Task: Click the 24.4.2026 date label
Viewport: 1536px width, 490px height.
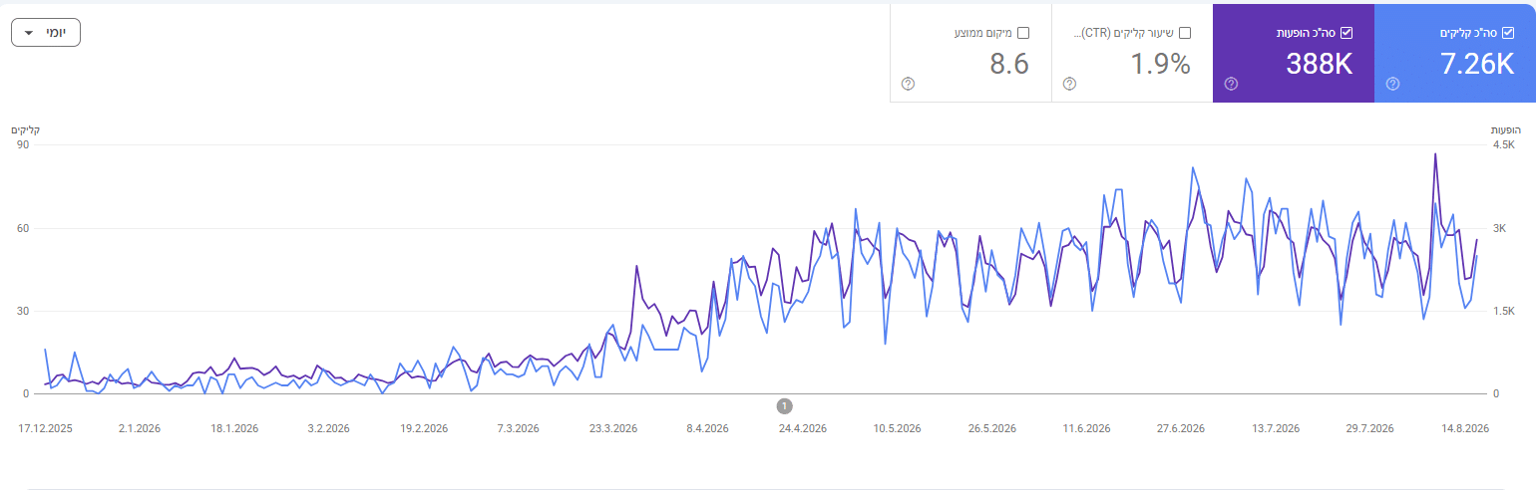Action: coord(803,428)
